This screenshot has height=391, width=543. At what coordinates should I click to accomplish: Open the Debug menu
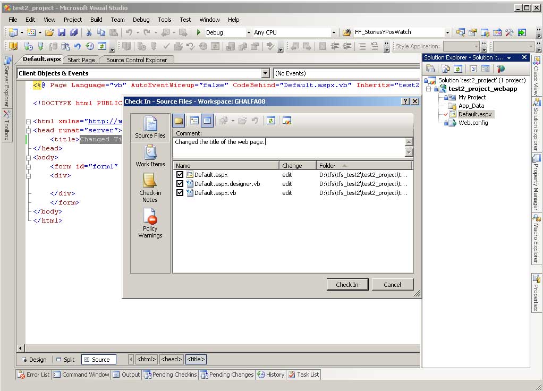coord(141,20)
